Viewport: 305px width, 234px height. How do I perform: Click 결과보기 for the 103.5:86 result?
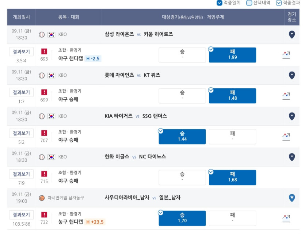[x=22, y=215]
